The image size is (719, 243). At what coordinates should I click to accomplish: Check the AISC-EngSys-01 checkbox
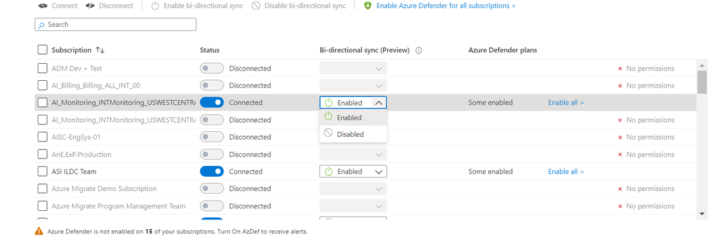coord(42,137)
